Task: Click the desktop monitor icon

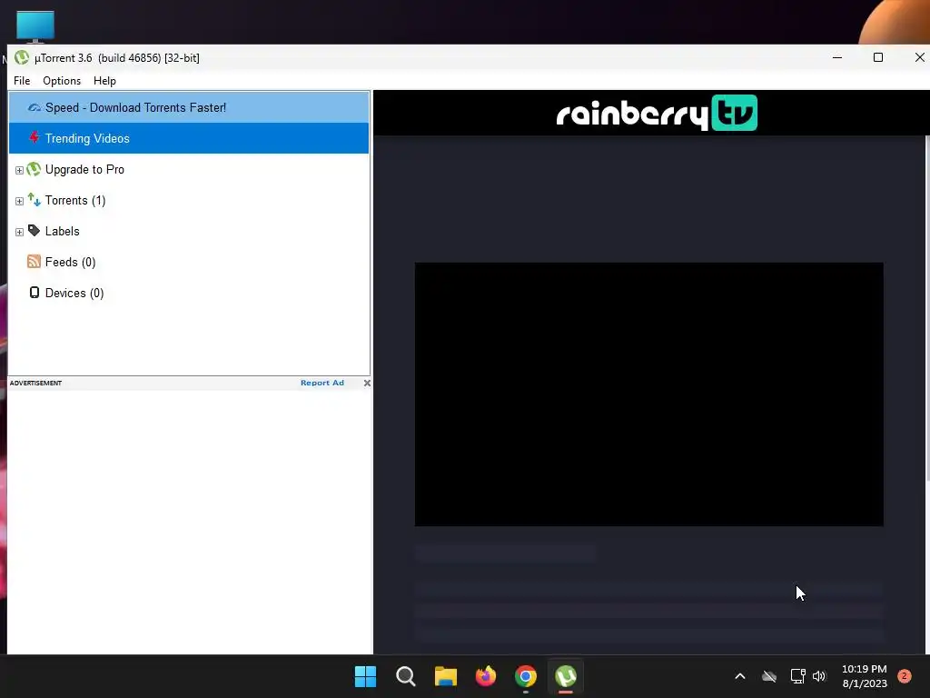Action: click(35, 26)
